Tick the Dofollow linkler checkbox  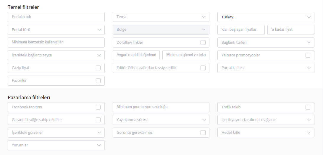(203, 42)
